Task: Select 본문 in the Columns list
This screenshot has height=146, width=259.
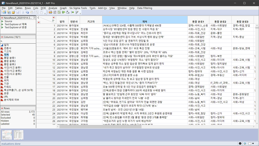Action: 6,93
